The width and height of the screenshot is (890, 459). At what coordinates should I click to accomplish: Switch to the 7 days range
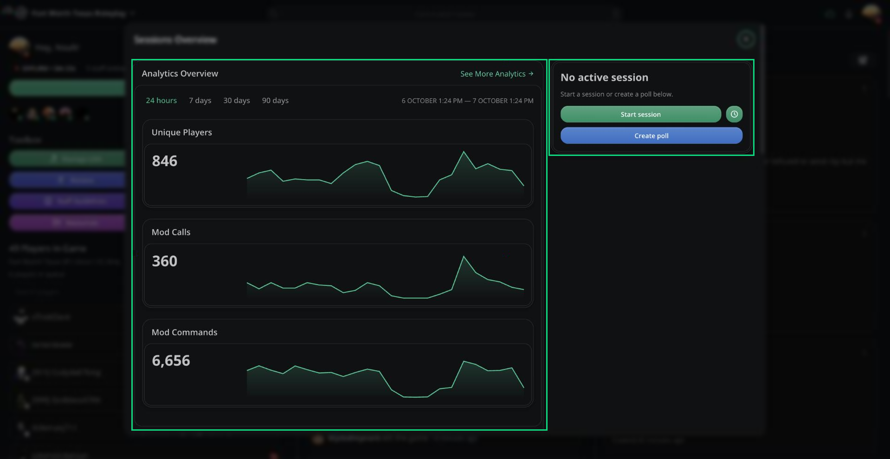tap(200, 100)
